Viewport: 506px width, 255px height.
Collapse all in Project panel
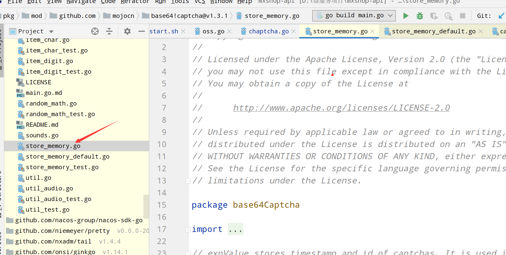pyautogui.click(x=109, y=31)
